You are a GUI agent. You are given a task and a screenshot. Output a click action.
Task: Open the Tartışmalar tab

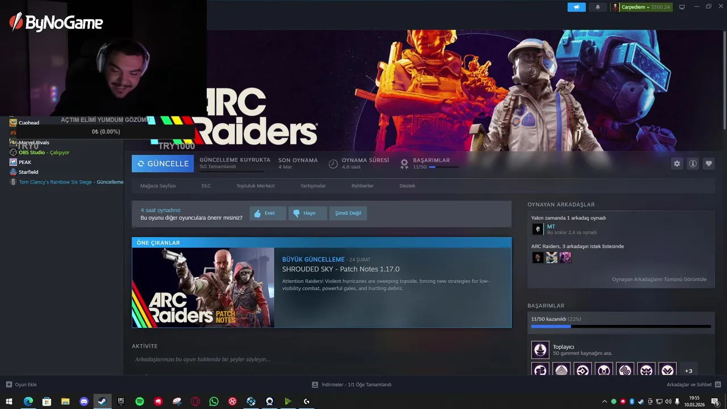point(313,186)
